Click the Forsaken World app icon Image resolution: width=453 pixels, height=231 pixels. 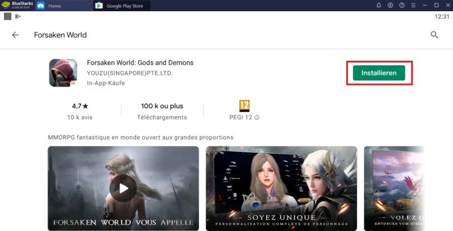pos(63,73)
